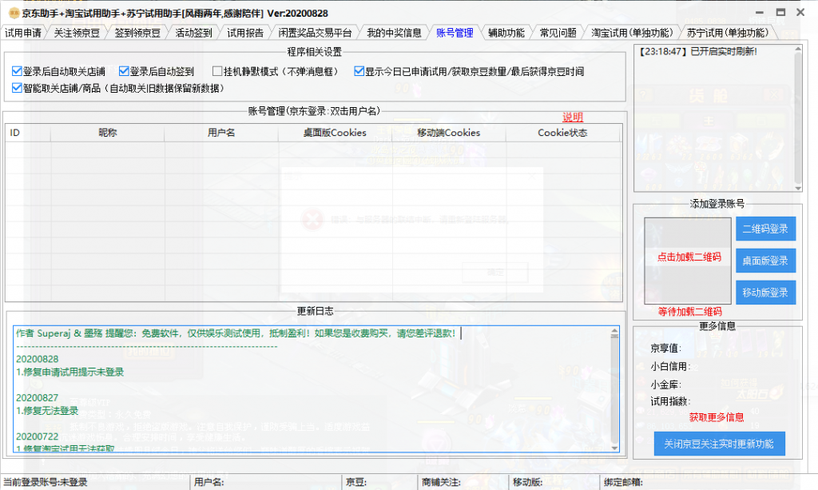
Task: Select the 账号管理 tab
Action: pos(455,33)
